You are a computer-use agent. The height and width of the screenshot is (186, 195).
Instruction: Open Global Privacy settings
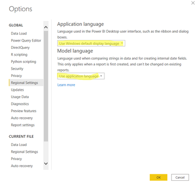(17, 76)
